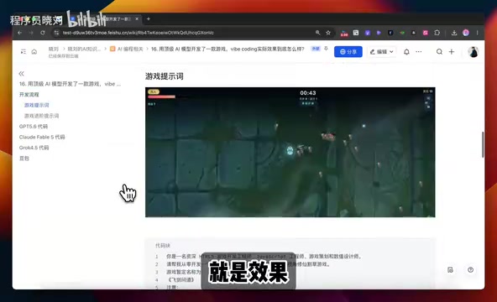The image size is (497, 302).
Task: Toggle the Feishu wiki tree sidebar icon
Action: point(24,52)
